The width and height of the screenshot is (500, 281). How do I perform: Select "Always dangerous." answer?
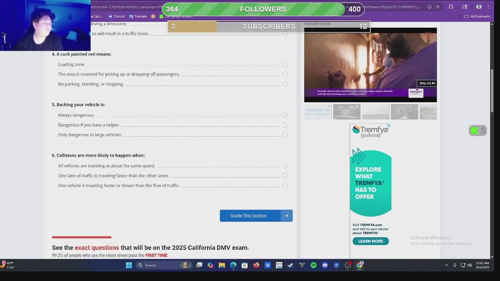[x=285, y=115]
